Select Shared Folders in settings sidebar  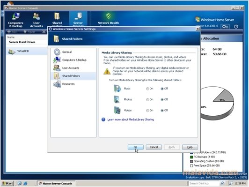pos(73,76)
